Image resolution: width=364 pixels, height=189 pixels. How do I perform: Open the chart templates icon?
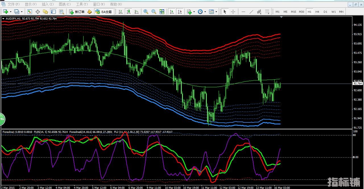pyautogui.click(x=211, y=12)
